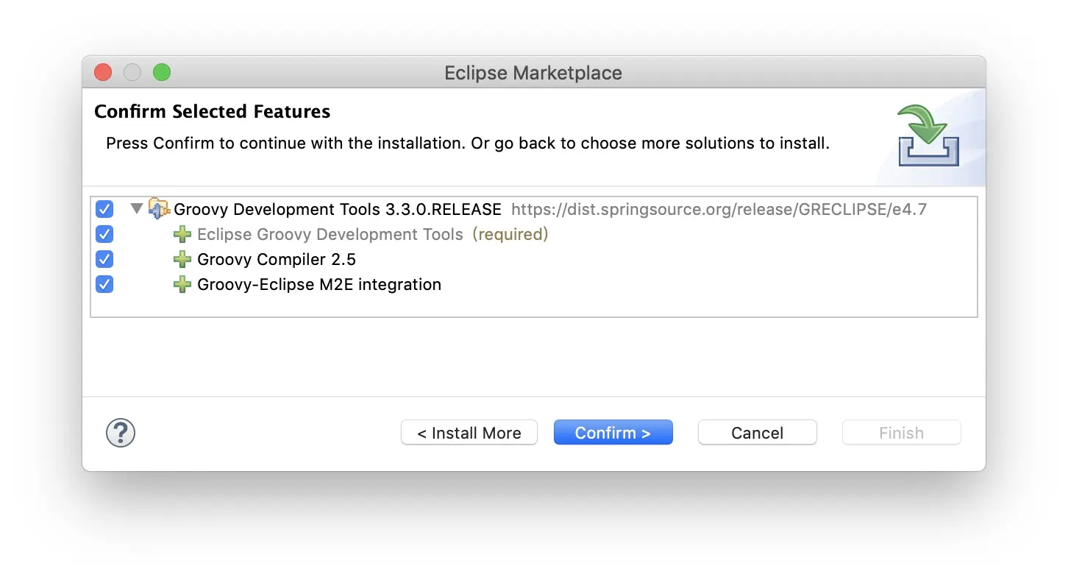Cancel the installation dialog
The width and height of the screenshot is (1068, 580).
click(757, 433)
